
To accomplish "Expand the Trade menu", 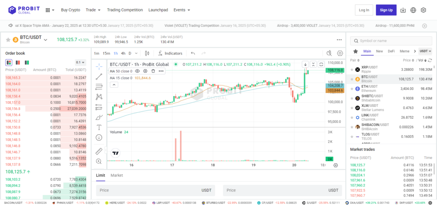I will pyautogui.click(x=93, y=10).
